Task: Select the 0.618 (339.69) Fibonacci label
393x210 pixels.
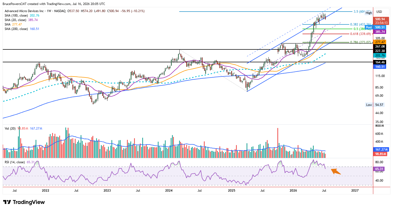Action: click(361, 34)
